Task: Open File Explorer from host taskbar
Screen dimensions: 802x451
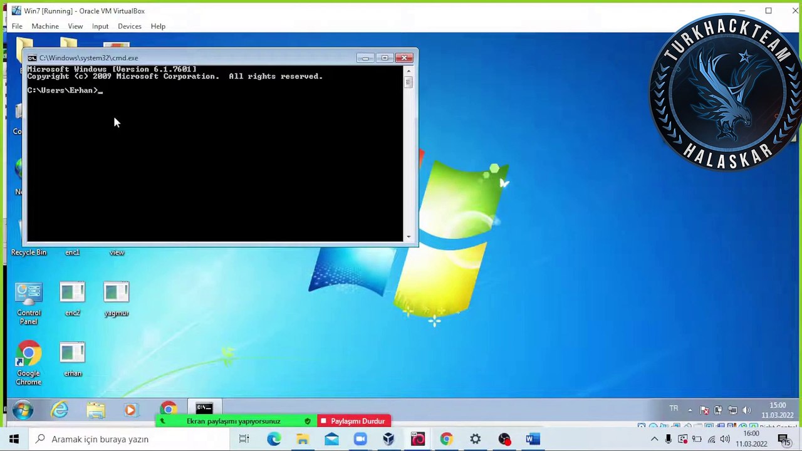Action: 303,439
